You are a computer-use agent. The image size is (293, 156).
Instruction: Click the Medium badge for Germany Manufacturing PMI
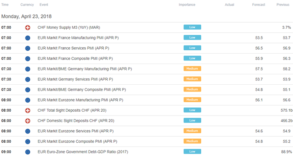pos(192,69)
